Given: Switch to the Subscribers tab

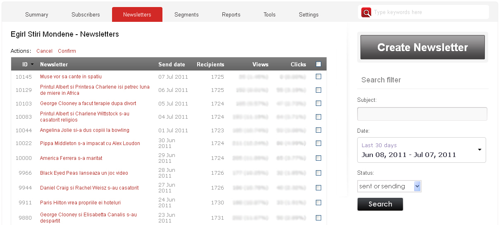Looking at the screenshot, I should (86, 15).
